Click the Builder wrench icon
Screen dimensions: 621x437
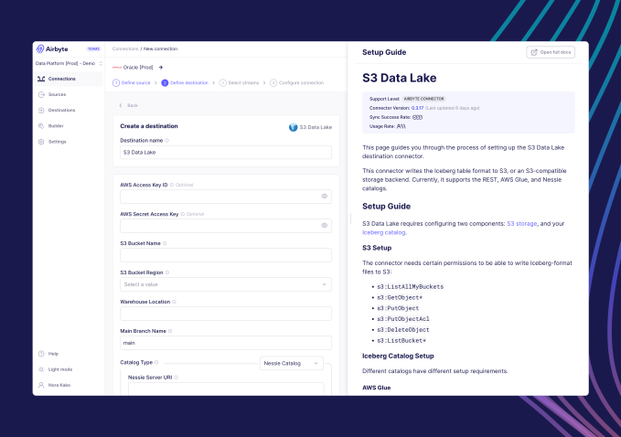coord(41,126)
